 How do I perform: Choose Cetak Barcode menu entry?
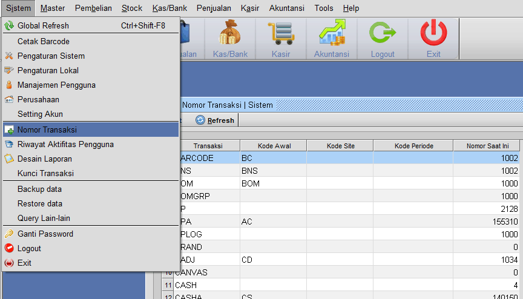91,41
